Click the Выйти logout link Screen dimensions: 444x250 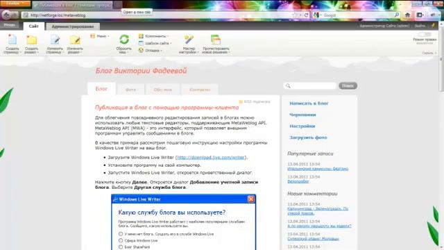[420, 26]
